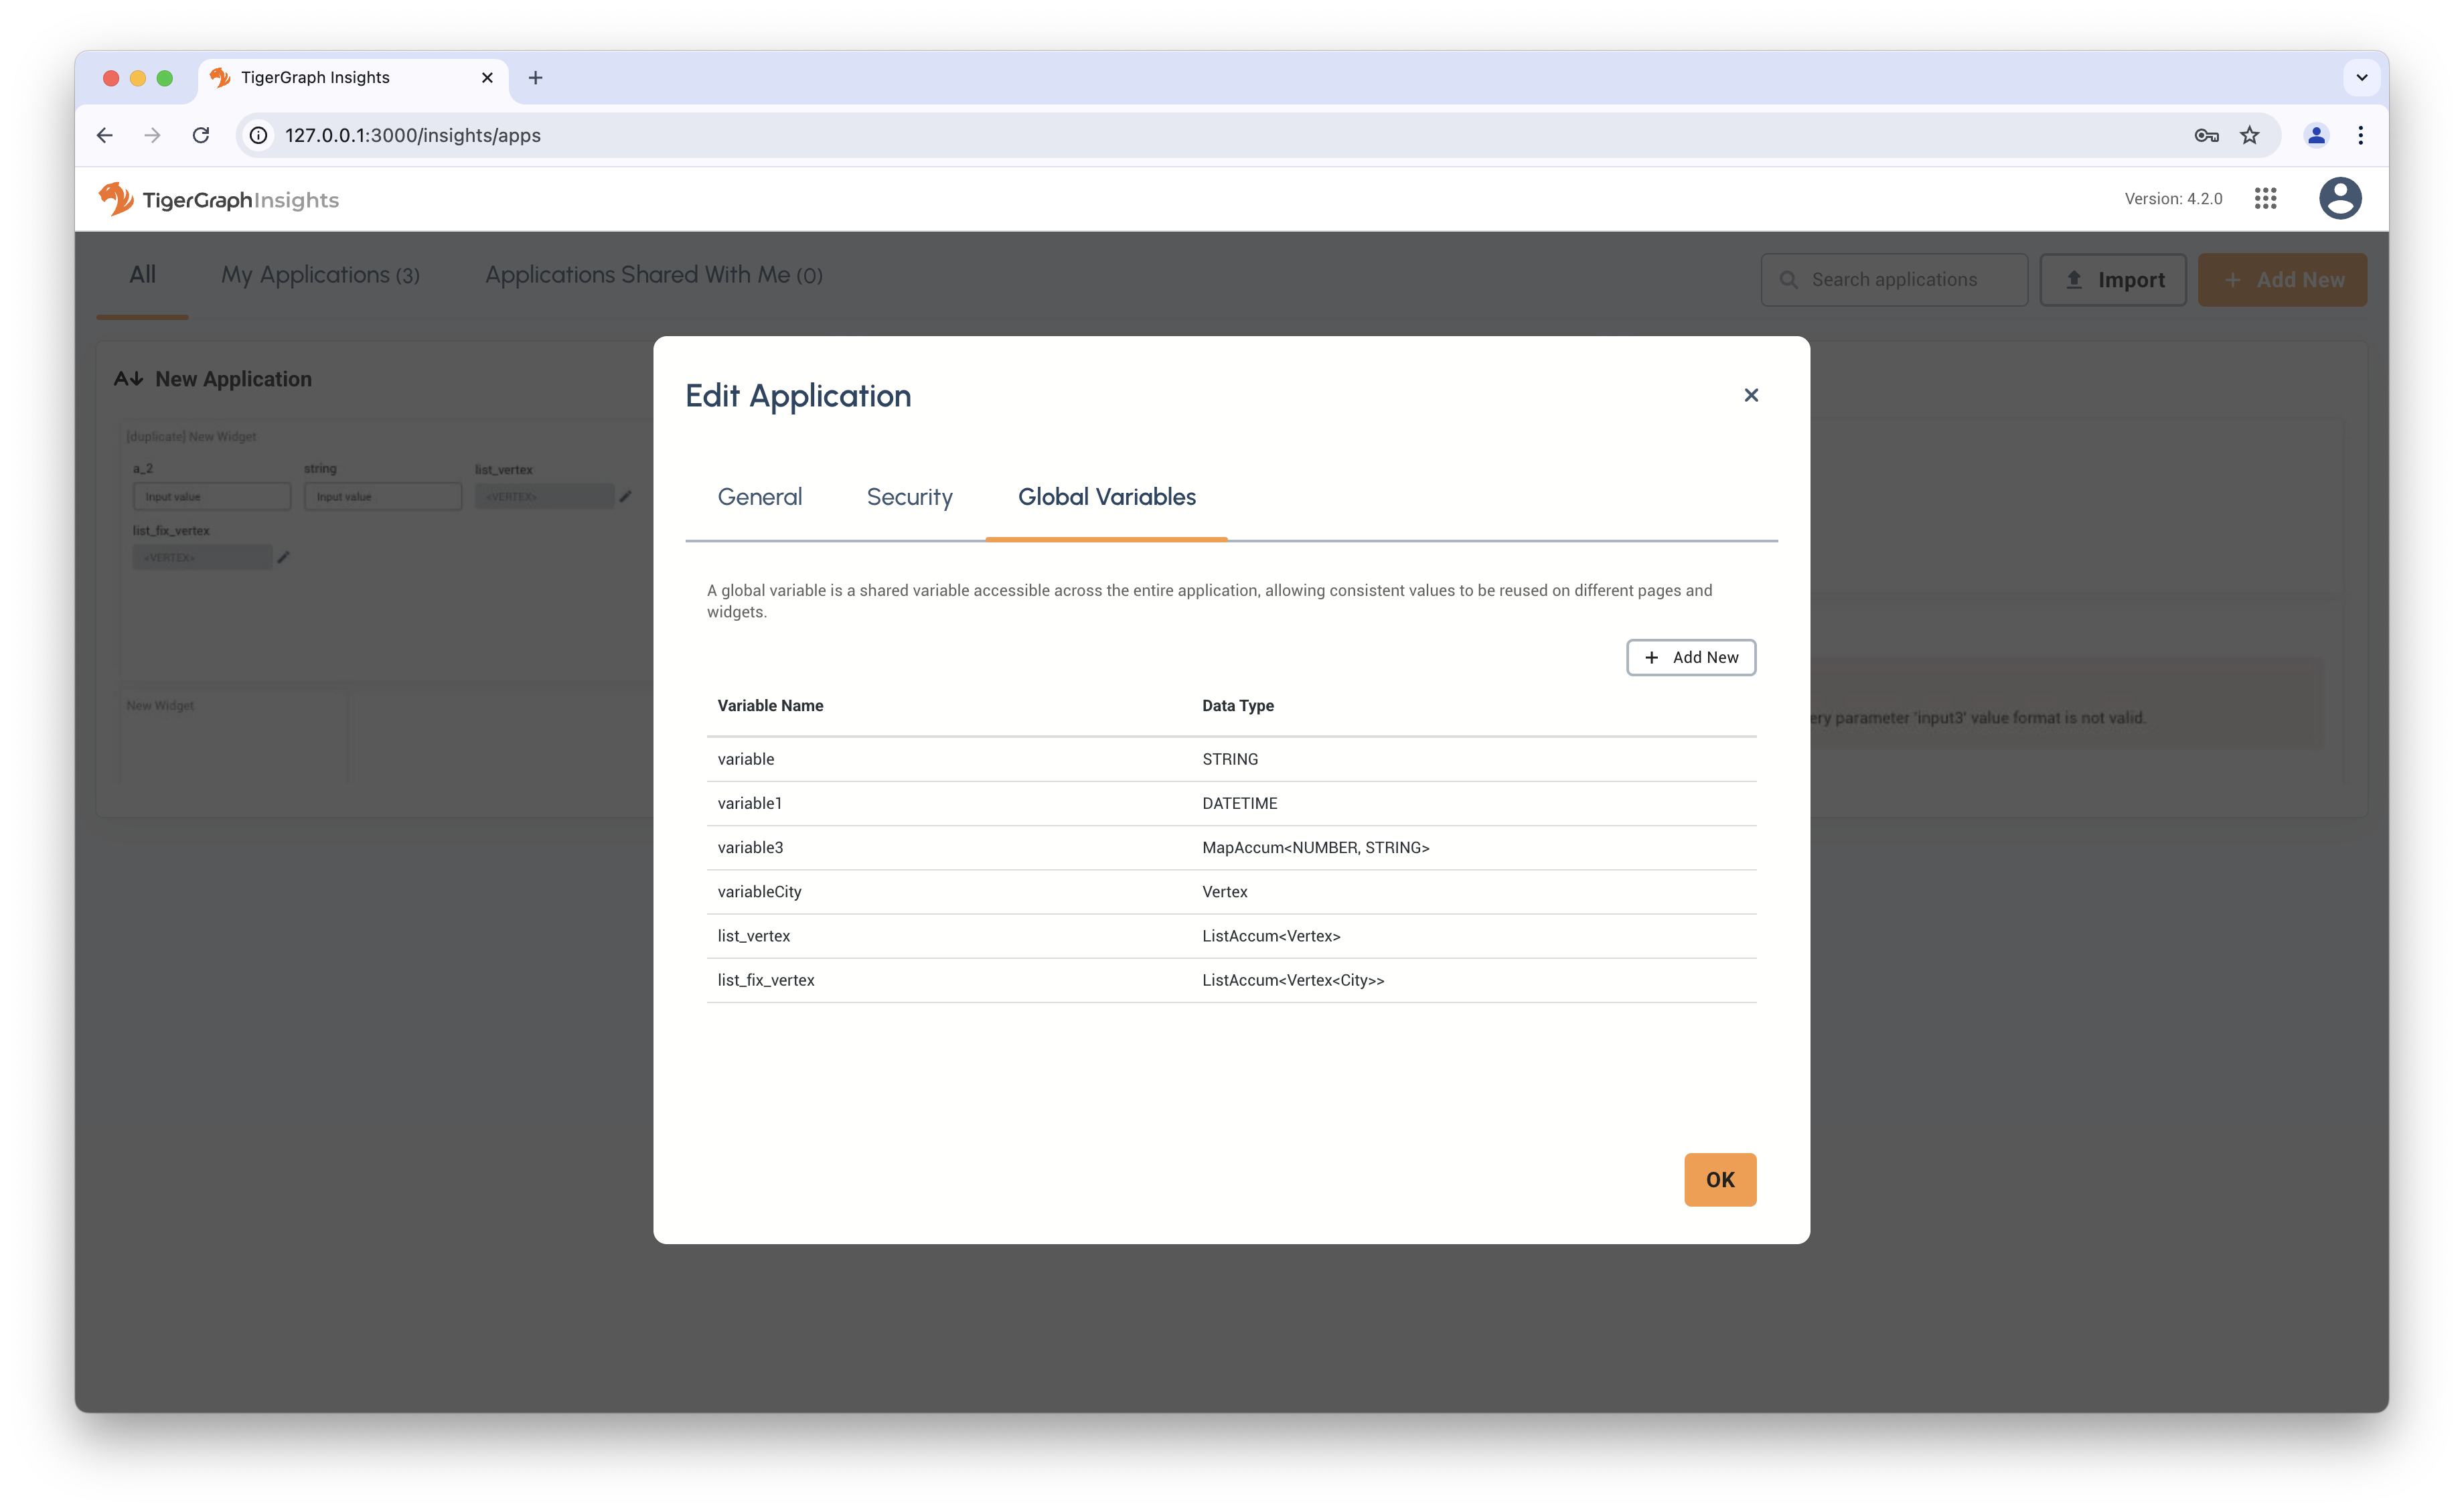This screenshot has height=1512, width=2464.
Task: Click the Data Type column header
Action: [1237, 706]
